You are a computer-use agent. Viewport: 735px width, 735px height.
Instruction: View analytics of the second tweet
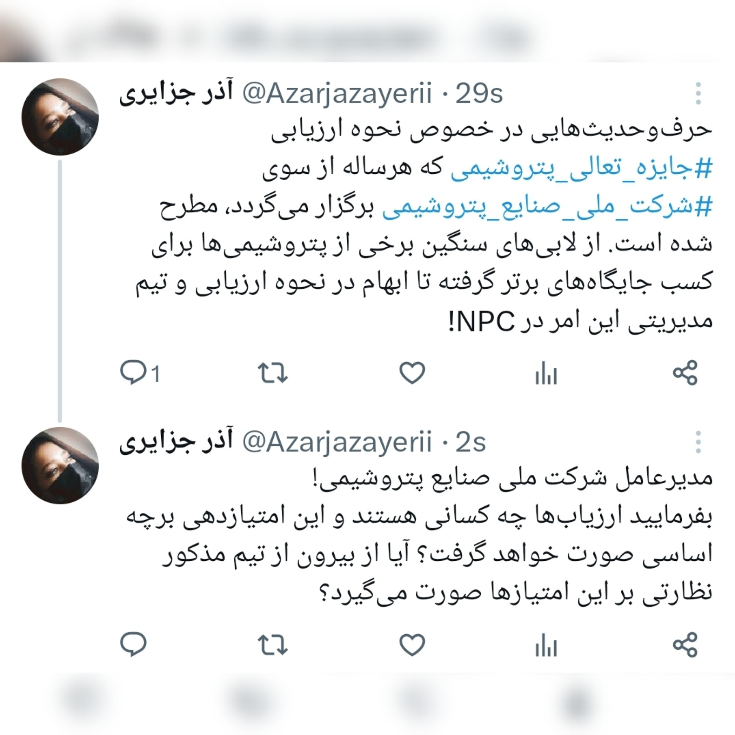pyautogui.click(x=546, y=645)
